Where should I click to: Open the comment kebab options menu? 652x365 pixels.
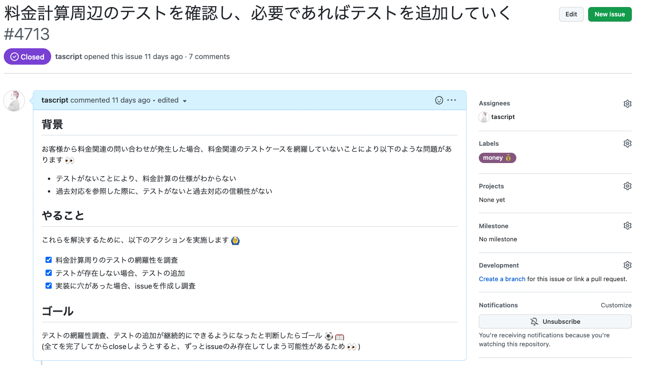[x=451, y=100]
